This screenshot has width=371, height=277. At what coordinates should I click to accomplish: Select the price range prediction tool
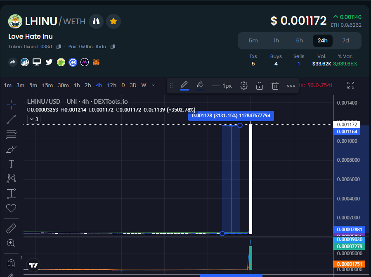[x=11, y=193]
